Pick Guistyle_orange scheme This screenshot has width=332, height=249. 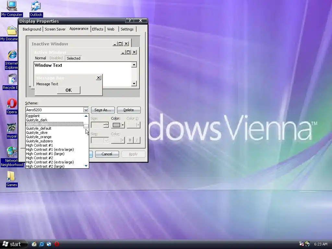(54, 137)
